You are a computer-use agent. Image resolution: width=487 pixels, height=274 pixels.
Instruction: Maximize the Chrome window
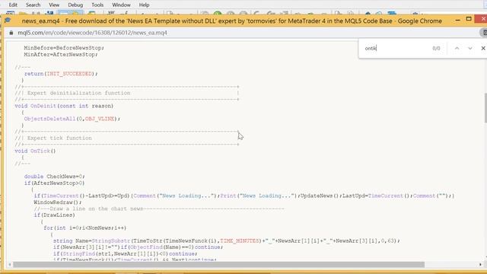pyautogui.click(x=469, y=19)
